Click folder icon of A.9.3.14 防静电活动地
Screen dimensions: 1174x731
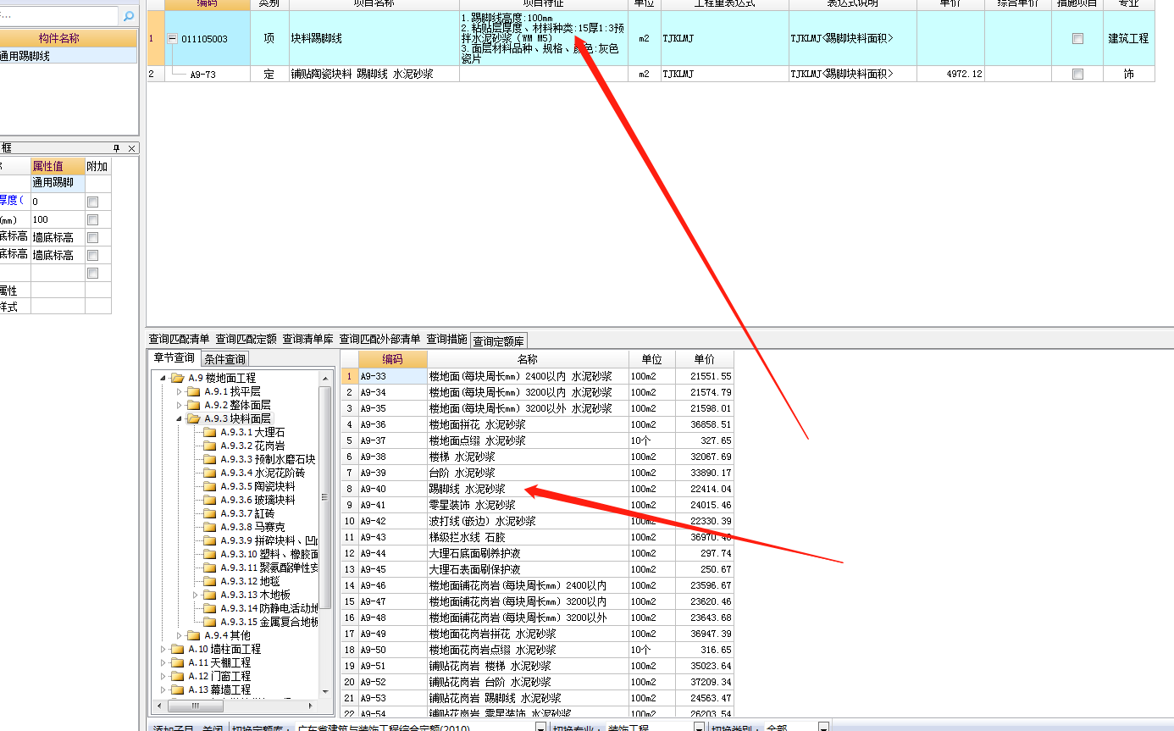(209, 608)
